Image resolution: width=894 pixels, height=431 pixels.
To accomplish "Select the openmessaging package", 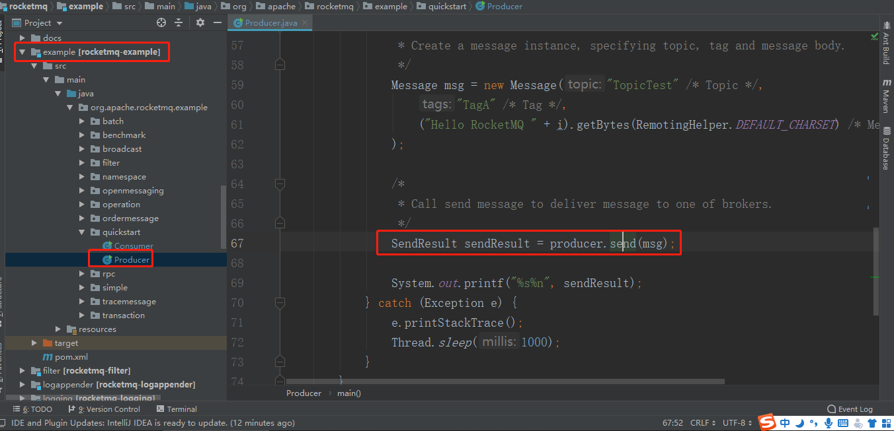I will [x=127, y=191].
